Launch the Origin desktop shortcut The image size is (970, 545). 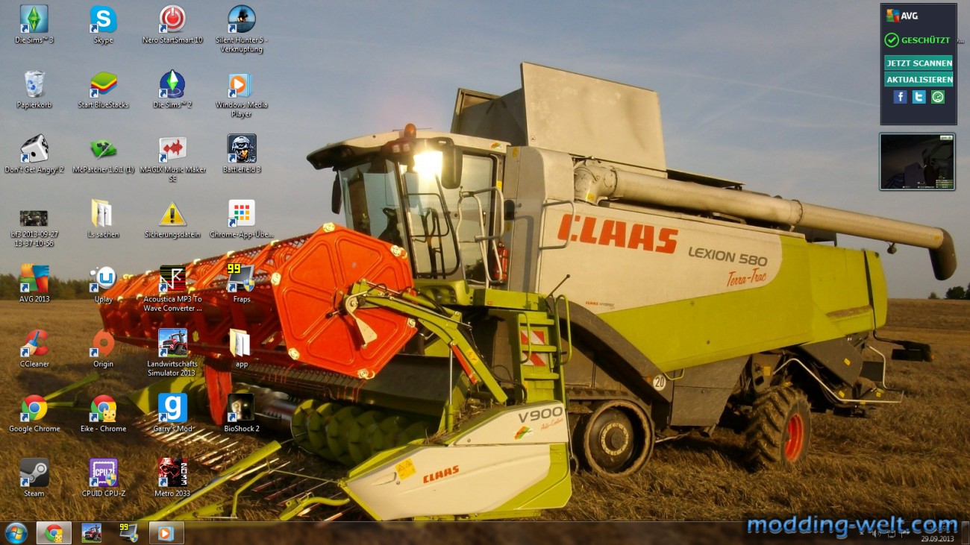[103, 348]
